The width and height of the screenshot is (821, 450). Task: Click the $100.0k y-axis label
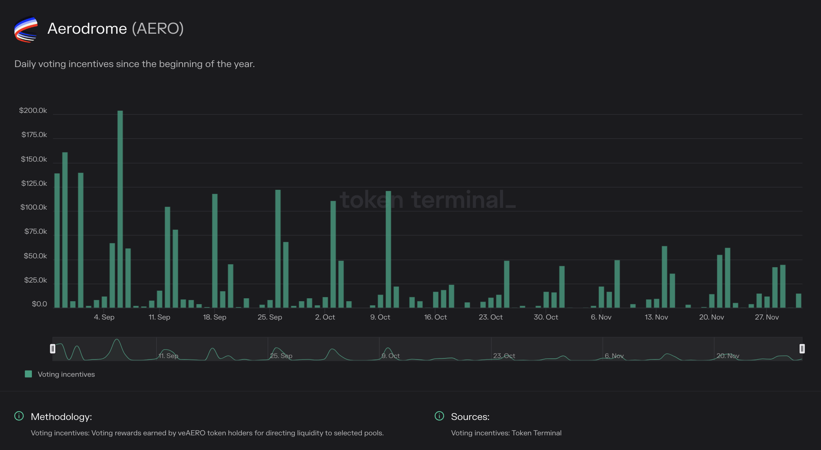pos(34,207)
